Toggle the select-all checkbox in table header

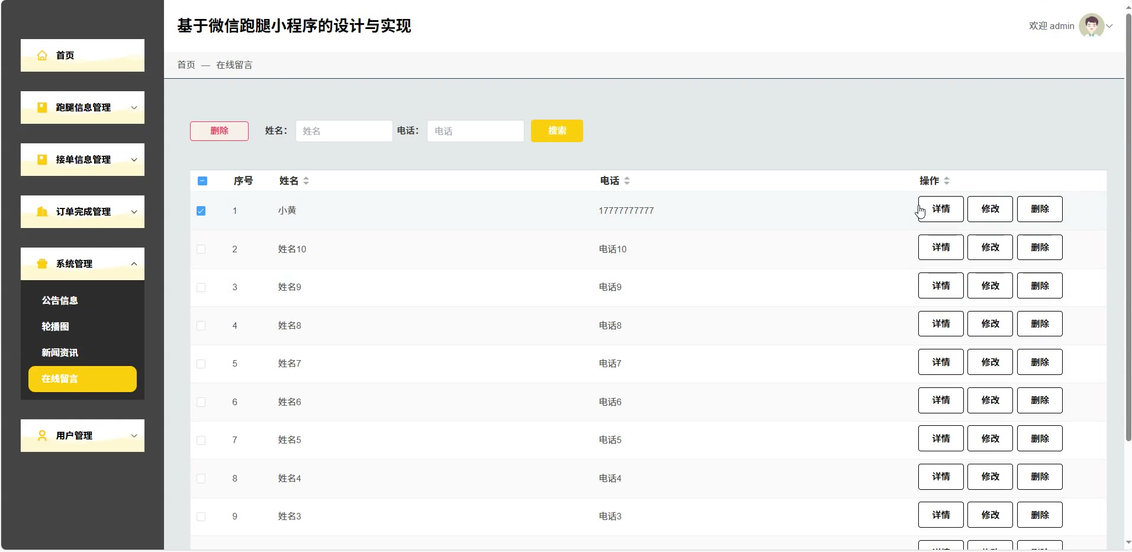(x=202, y=181)
